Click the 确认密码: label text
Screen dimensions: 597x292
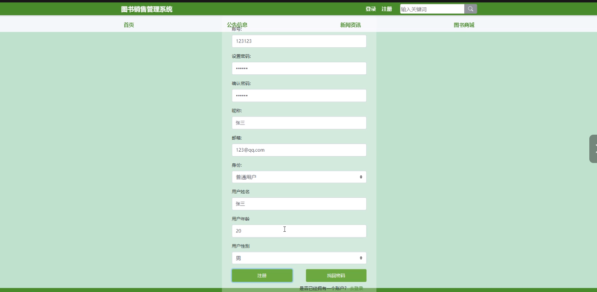pos(241,83)
